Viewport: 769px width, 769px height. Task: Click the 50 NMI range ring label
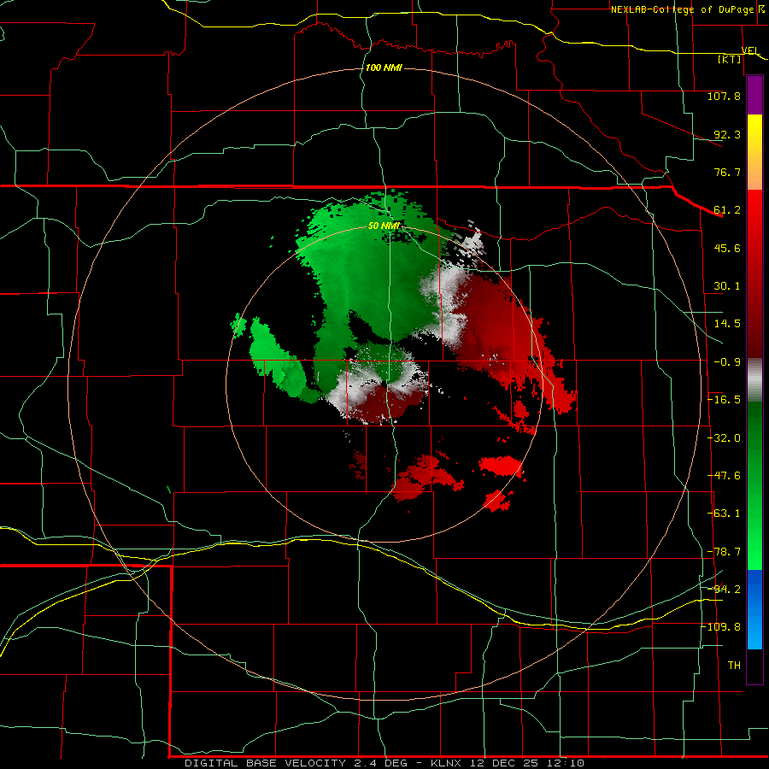384,226
